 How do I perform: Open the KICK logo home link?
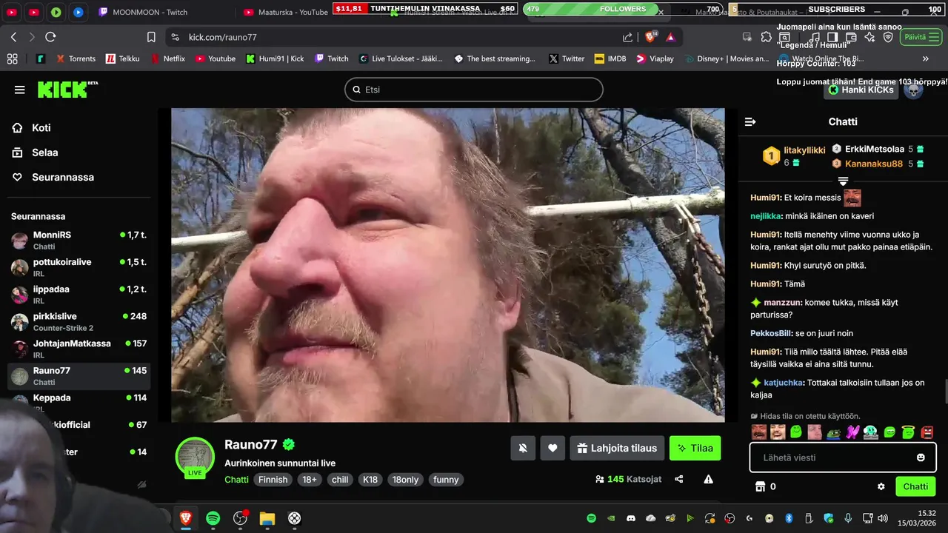coord(67,90)
